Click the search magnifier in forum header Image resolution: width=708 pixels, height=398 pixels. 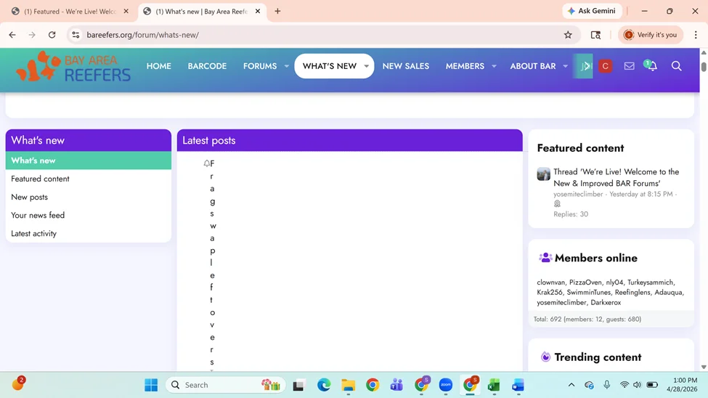coord(676,66)
